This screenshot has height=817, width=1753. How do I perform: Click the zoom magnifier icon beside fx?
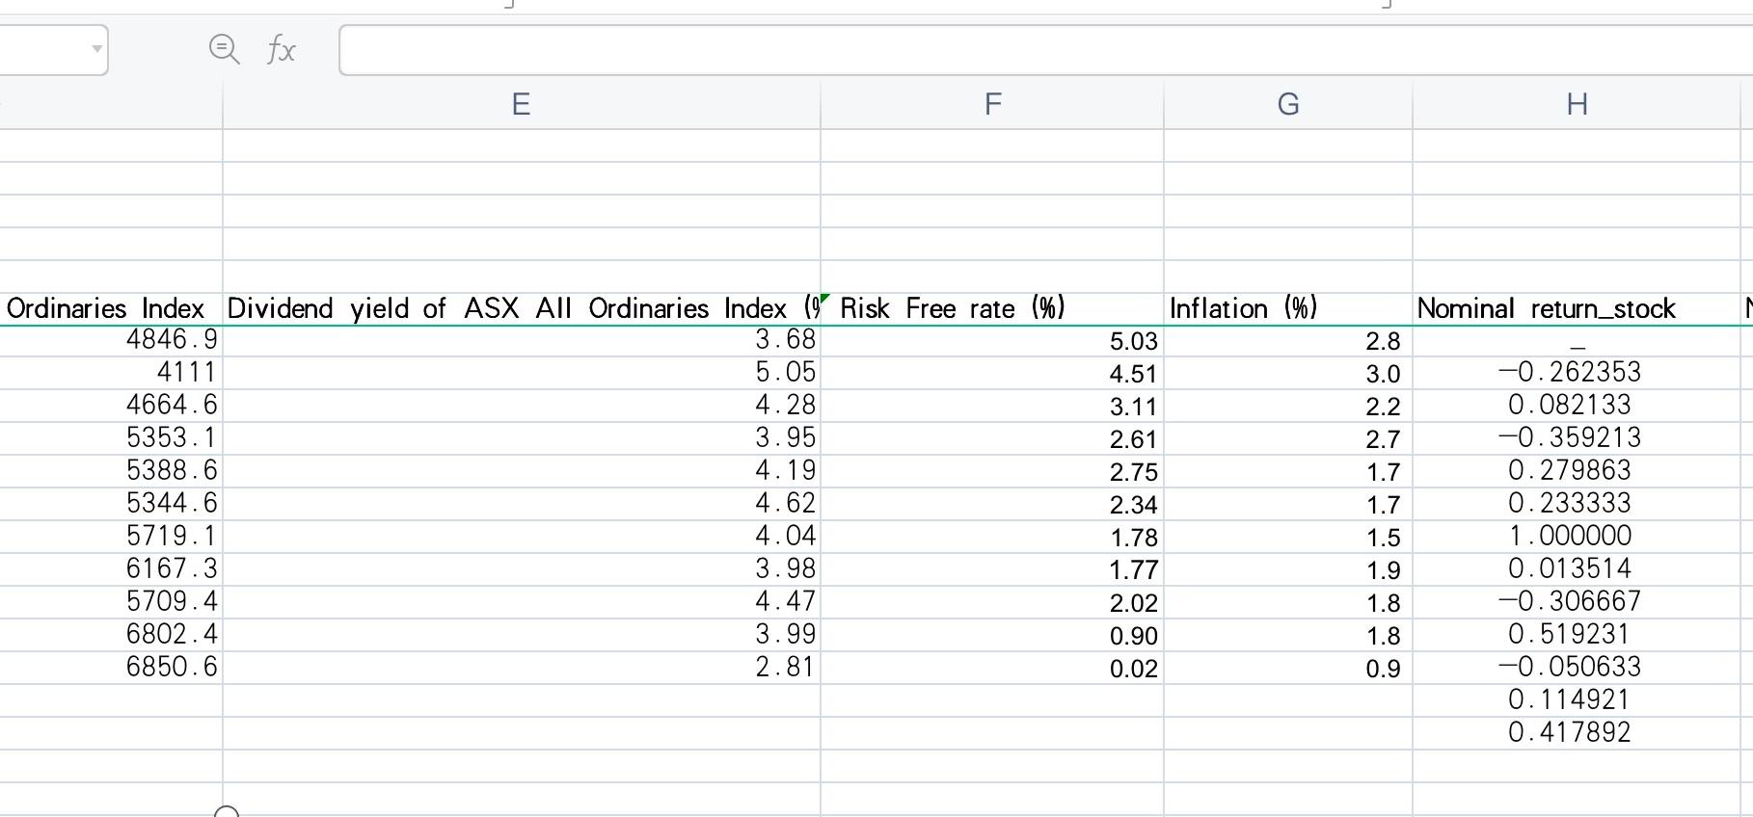coord(225,48)
